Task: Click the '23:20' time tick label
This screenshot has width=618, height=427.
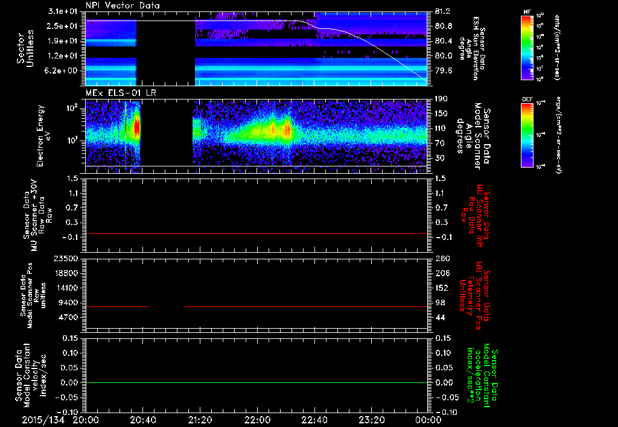Action: click(371, 420)
